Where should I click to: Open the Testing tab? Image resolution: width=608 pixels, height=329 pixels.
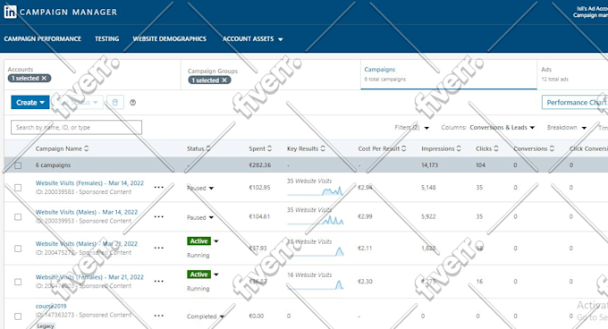tap(107, 38)
